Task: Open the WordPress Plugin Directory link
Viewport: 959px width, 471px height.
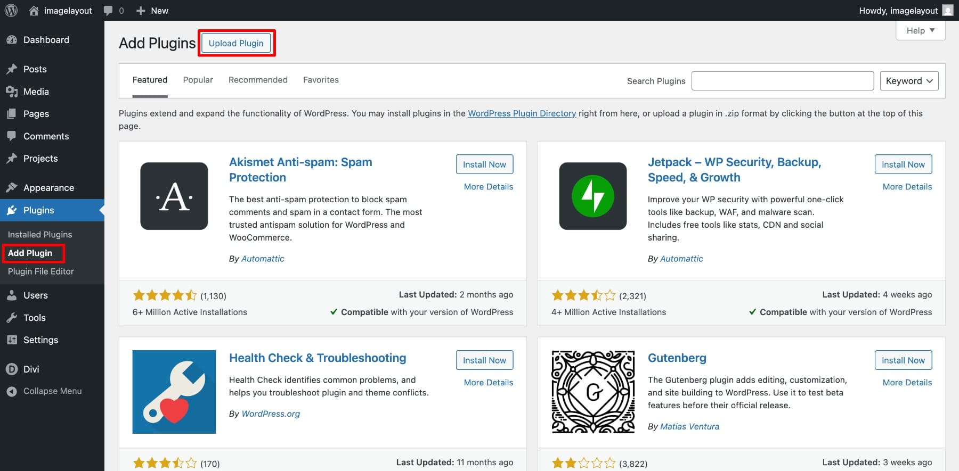Action: pos(522,113)
